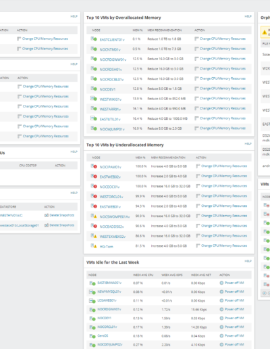Viewport: 270px width, 349px height.
Task: Open the NOCIPAM01v node link
Action: tap(111, 167)
